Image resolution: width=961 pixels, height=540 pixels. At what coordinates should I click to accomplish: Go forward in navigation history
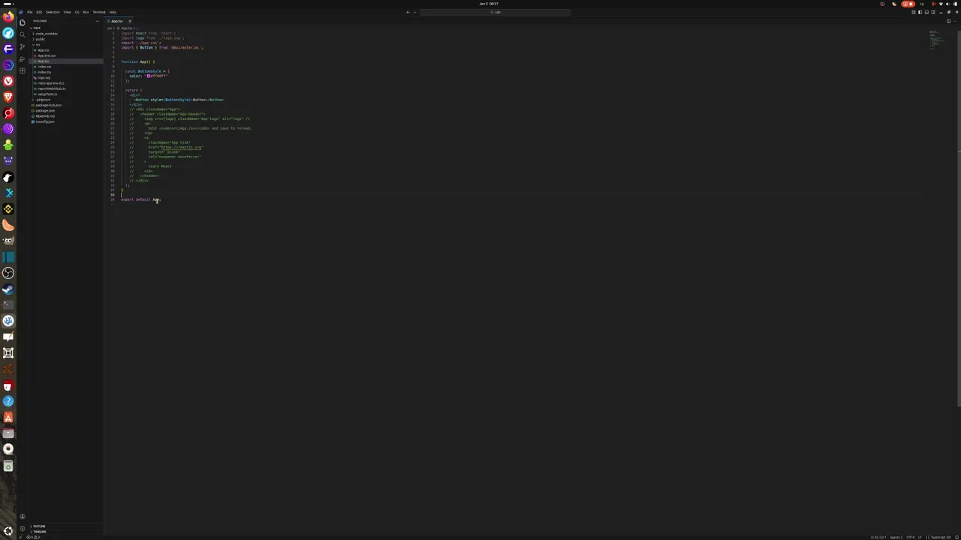coord(414,12)
